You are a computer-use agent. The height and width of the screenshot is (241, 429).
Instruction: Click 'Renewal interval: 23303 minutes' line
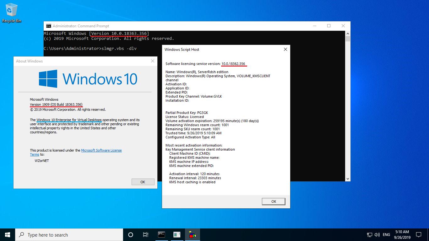tap(195, 178)
